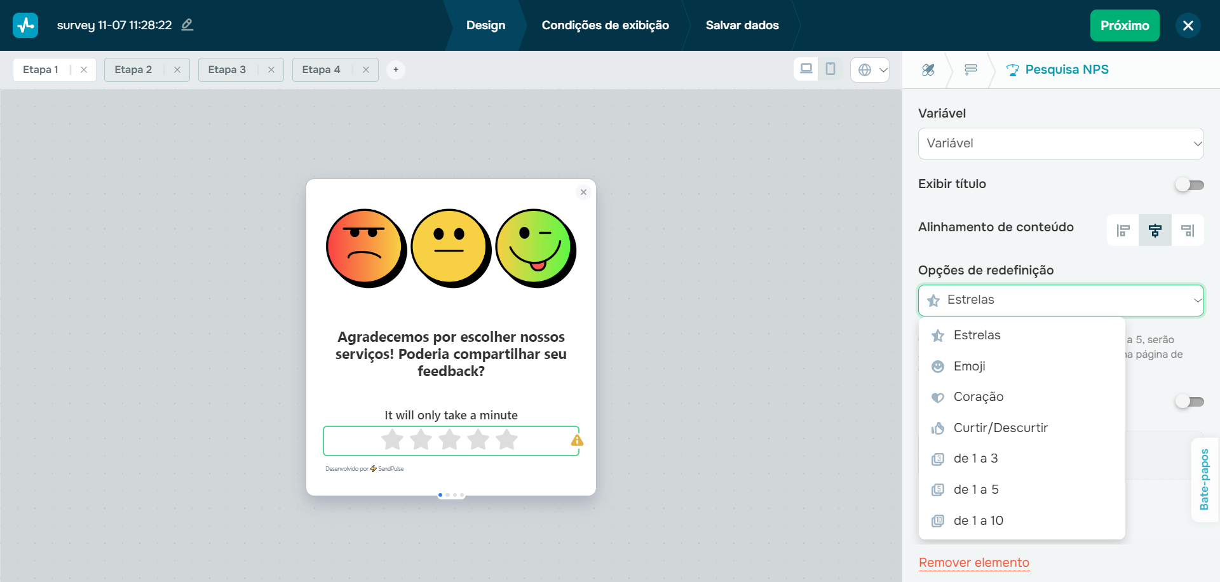
Task: Collapse the Opções de redefinição dropdown
Action: (1061, 301)
